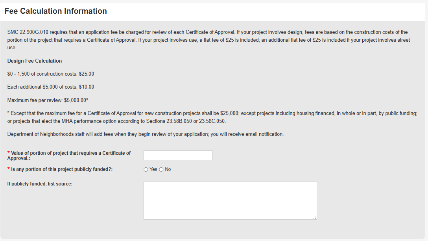Click the Fee Calculation Information heading
This screenshot has height=241, width=428.
point(55,11)
